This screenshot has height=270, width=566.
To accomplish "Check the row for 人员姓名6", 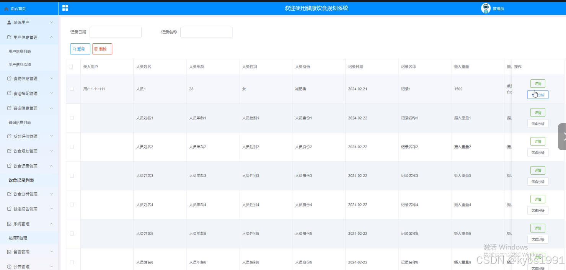I will [x=72, y=262].
